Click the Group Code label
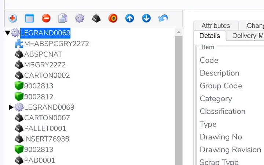The height and width of the screenshot is (165, 264). coord(221,86)
